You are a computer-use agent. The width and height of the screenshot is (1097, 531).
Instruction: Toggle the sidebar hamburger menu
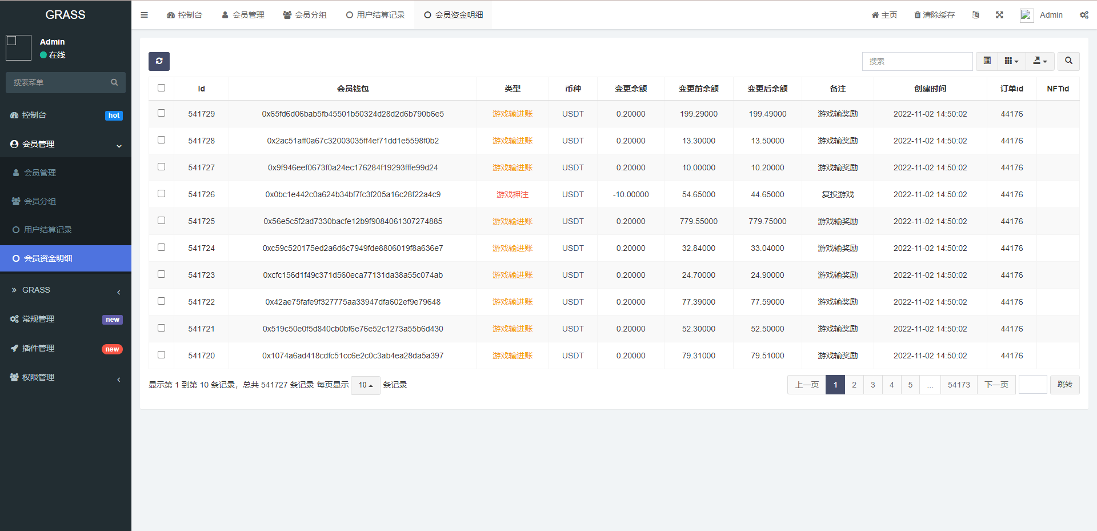click(x=144, y=15)
